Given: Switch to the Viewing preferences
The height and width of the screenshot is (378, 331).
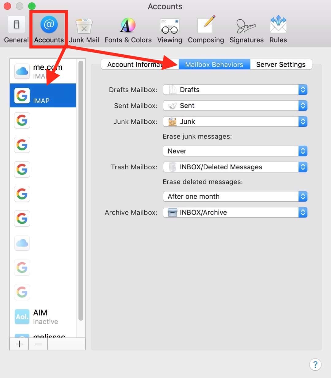Looking at the screenshot, I should (x=169, y=29).
